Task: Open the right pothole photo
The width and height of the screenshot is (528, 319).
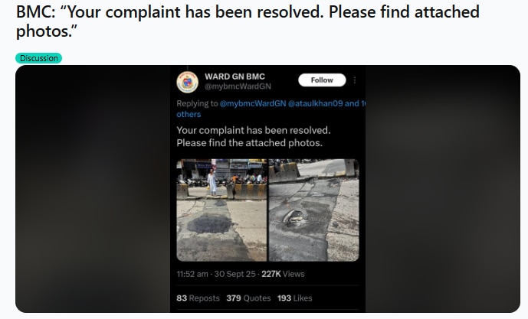Action: pyautogui.click(x=314, y=210)
